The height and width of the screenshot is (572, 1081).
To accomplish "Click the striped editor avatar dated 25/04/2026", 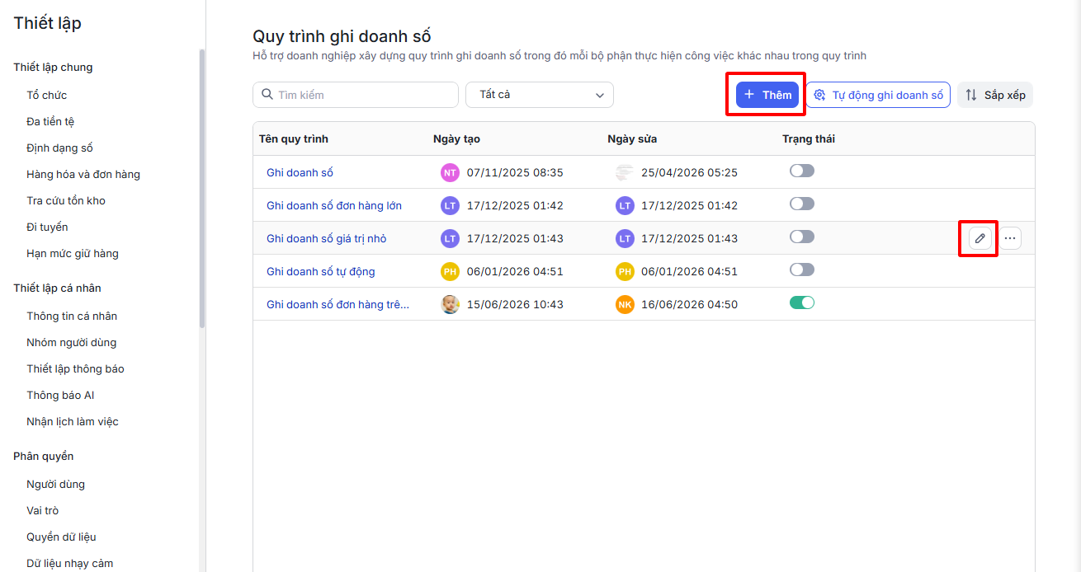I will pos(625,172).
